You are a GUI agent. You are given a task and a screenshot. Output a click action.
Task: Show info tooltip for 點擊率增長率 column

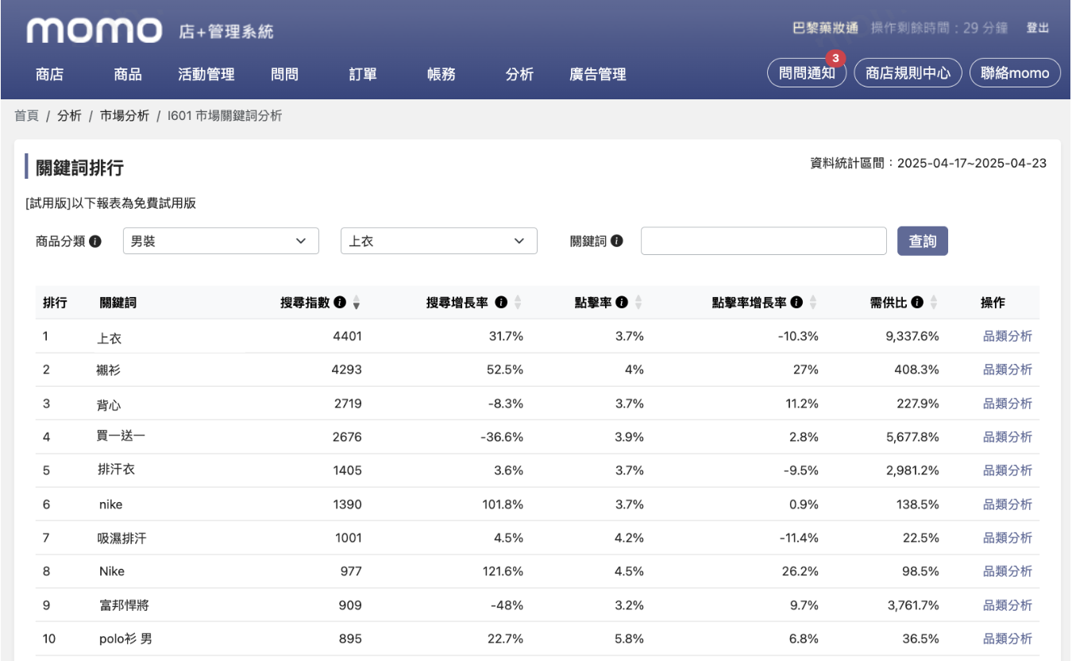pyautogui.click(x=796, y=303)
